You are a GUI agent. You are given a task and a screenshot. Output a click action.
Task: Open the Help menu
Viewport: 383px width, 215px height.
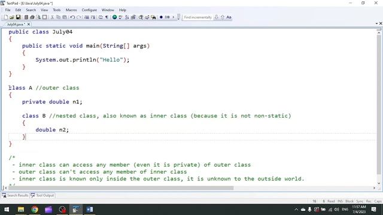(x=122, y=10)
